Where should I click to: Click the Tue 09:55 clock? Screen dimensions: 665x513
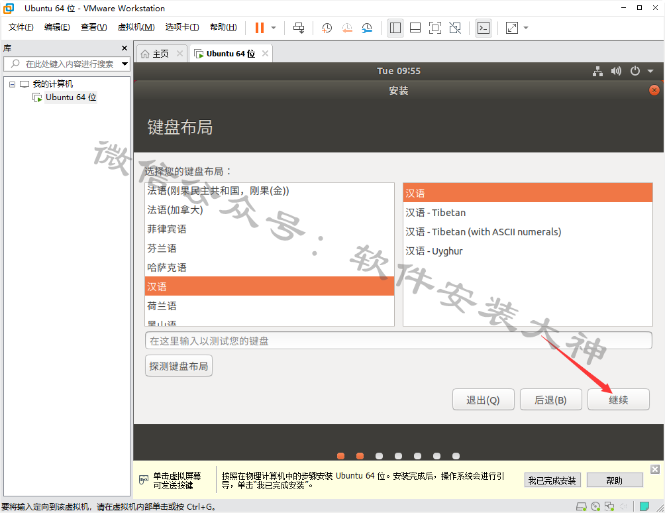pos(399,71)
